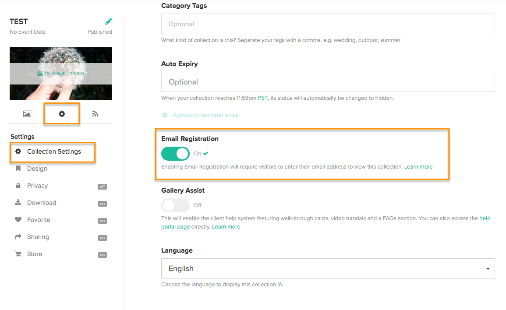Click the Auto Expiry input field

pyautogui.click(x=328, y=82)
